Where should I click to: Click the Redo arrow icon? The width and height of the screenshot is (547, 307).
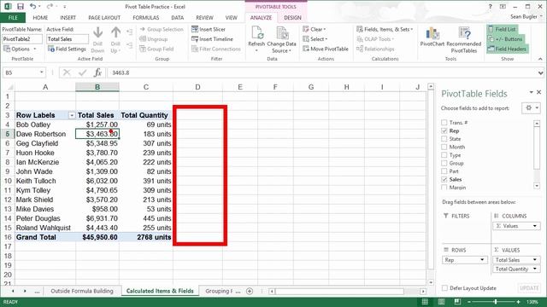pyautogui.click(x=50, y=6)
